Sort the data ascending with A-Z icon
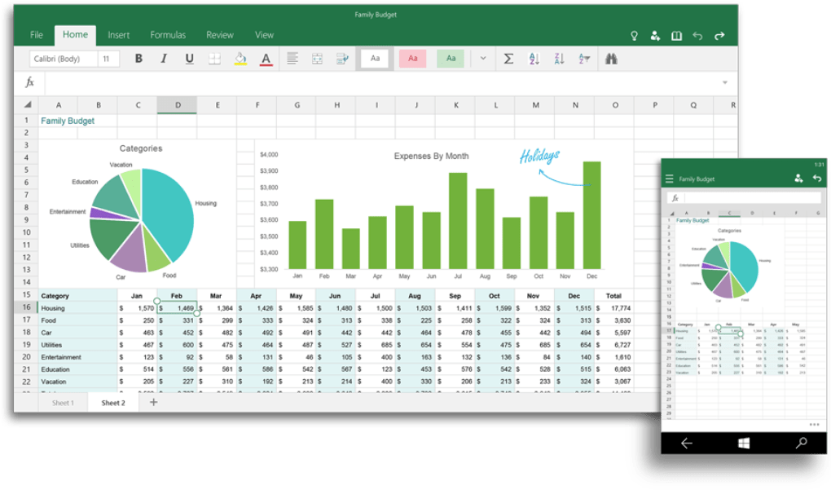831x490 pixels. coord(533,58)
